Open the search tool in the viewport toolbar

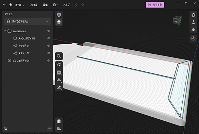click(59, 56)
